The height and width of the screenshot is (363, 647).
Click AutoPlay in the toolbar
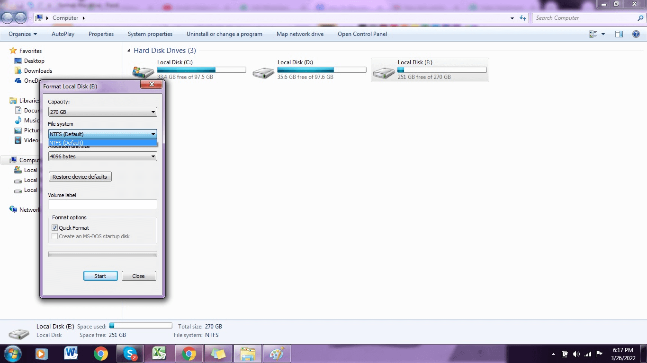pyautogui.click(x=63, y=34)
